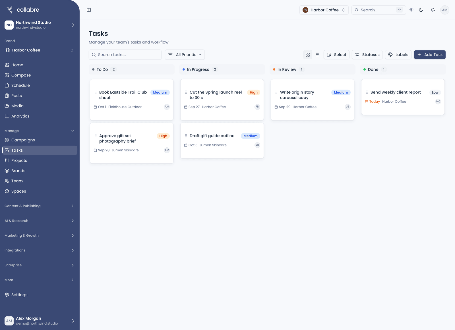Click the Select button

click(336, 55)
